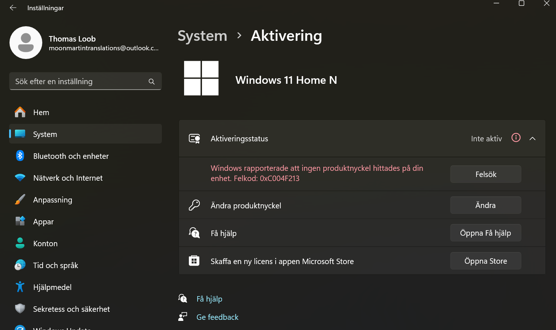Click the Aktivering page title
This screenshot has width=556, height=330.
click(x=287, y=36)
